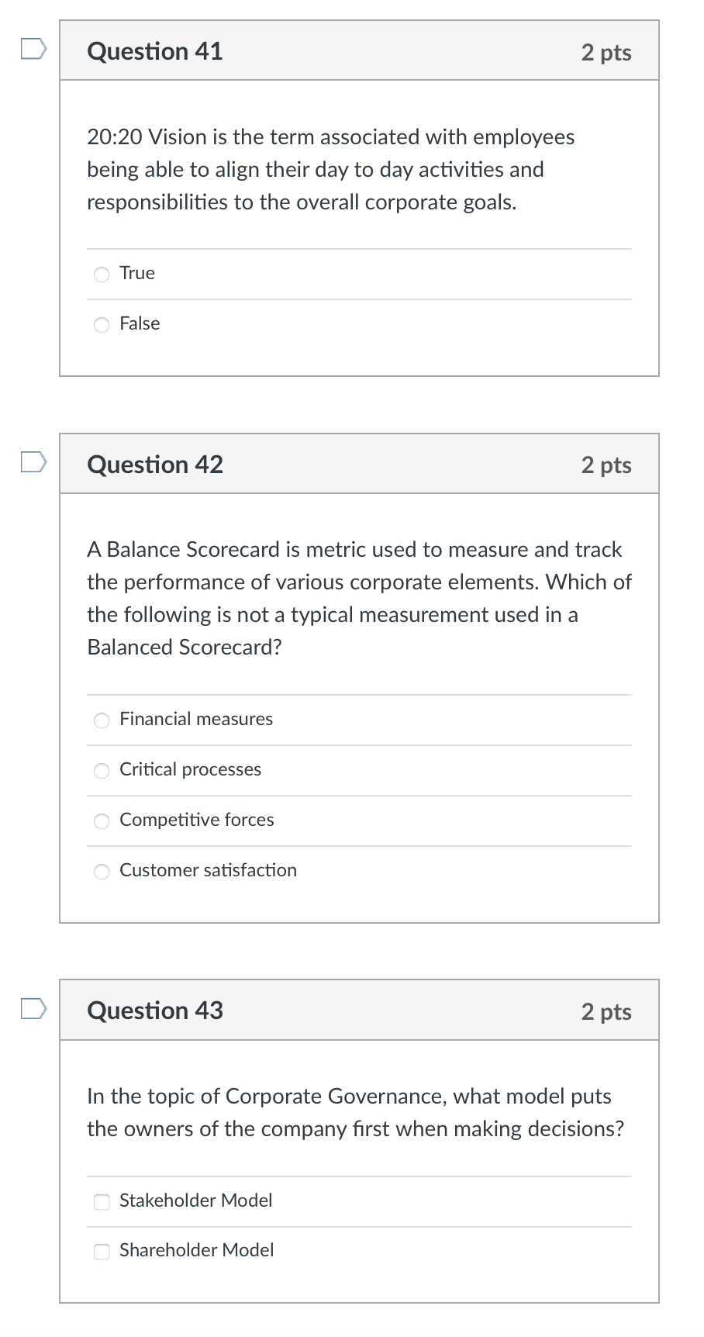This screenshot has height=1337, width=704.
Task: Click the Question 42 heading
Action: [155, 465]
